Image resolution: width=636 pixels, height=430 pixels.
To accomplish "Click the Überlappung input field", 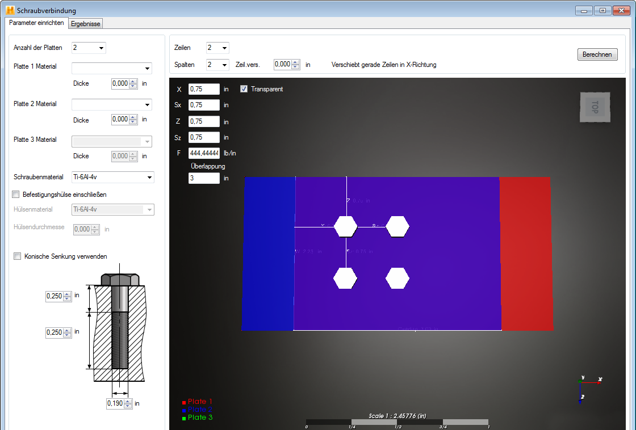I will pos(204,178).
